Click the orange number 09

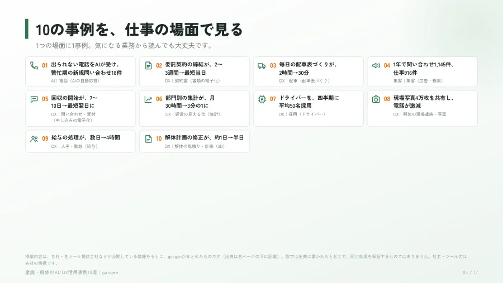click(45, 138)
